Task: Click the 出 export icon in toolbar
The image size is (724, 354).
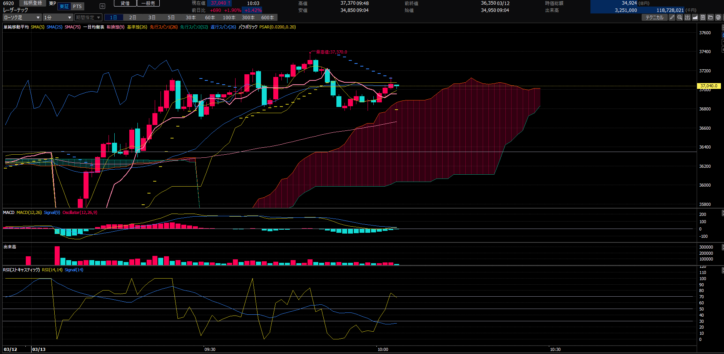Action: 687,17
